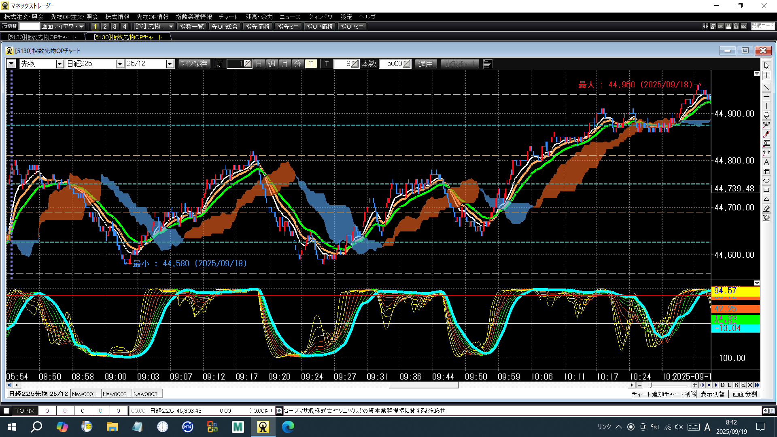
Task: Expand the 画面レイアウト dropdown
Action: 63,26
